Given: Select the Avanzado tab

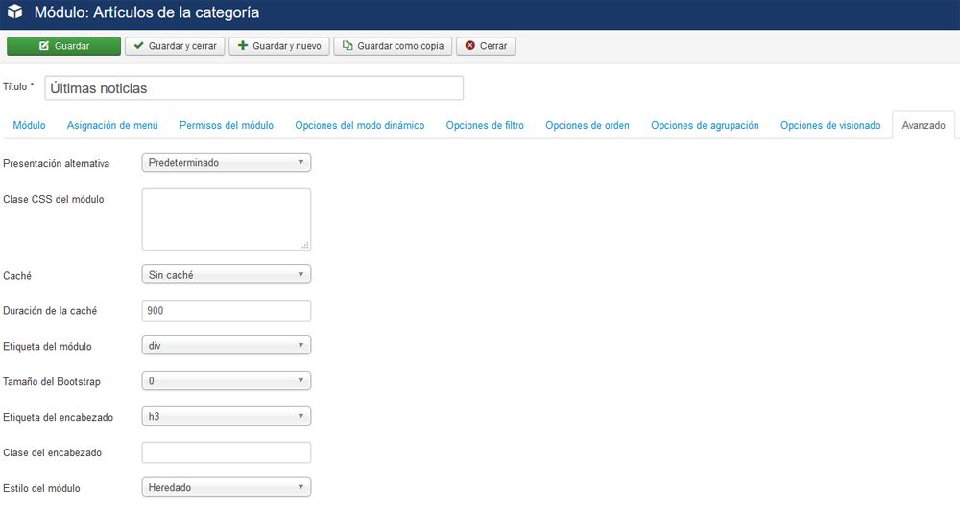Looking at the screenshot, I should [x=924, y=125].
